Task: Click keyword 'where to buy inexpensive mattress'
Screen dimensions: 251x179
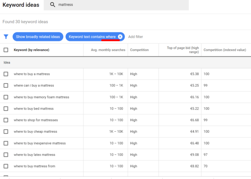Action: click(40, 143)
